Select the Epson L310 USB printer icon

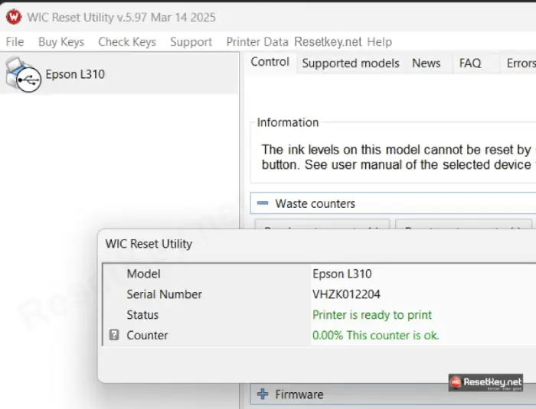[23, 74]
